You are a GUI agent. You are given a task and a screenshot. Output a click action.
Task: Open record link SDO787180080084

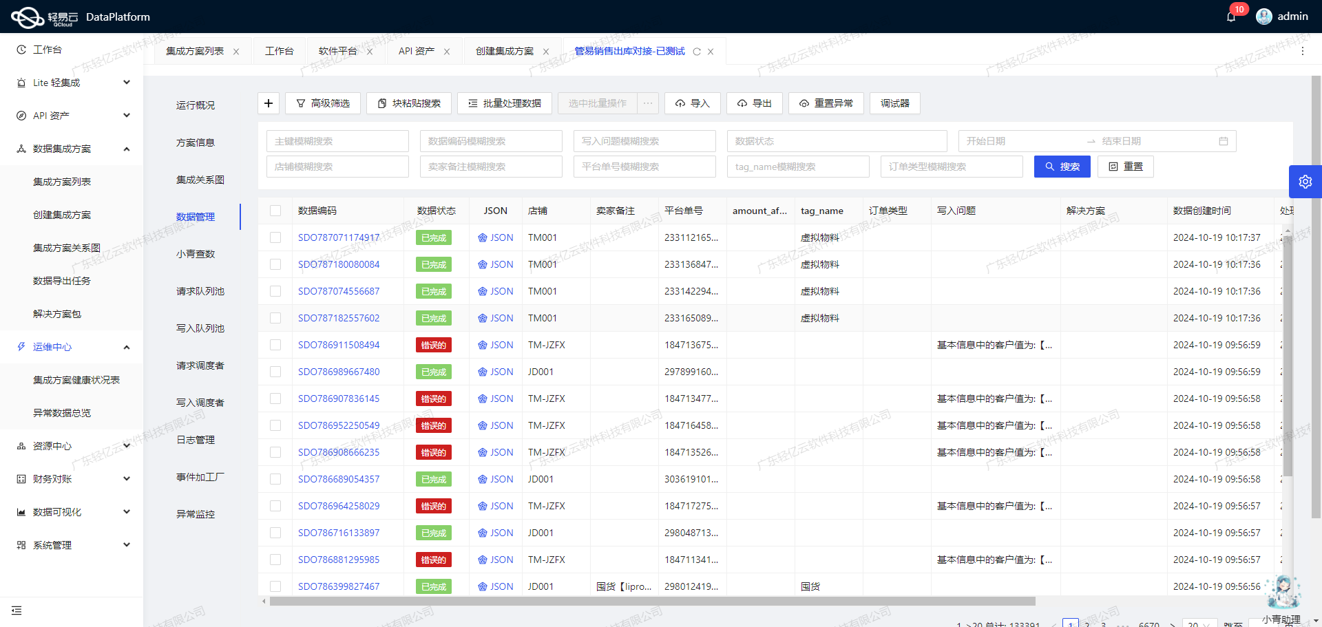point(338,264)
